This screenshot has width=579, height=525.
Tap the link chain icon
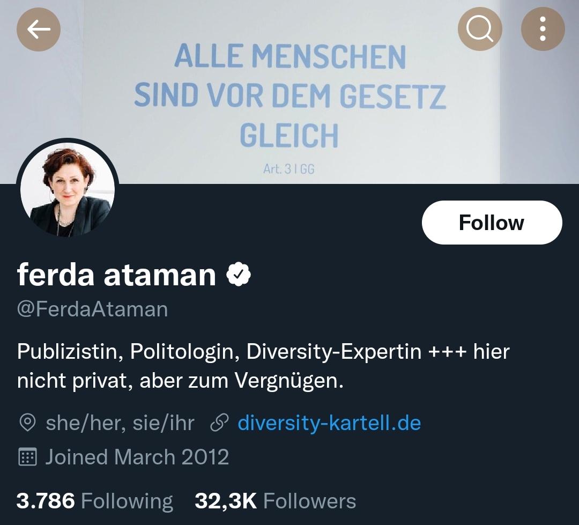219,423
